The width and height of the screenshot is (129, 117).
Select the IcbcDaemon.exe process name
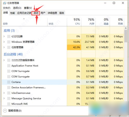pyautogui.click(x=21, y=93)
